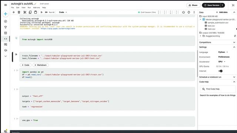Paste cell using clipboard icon
Screen dimensions: 237x133
pyautogui.click(x=36, y=12)
